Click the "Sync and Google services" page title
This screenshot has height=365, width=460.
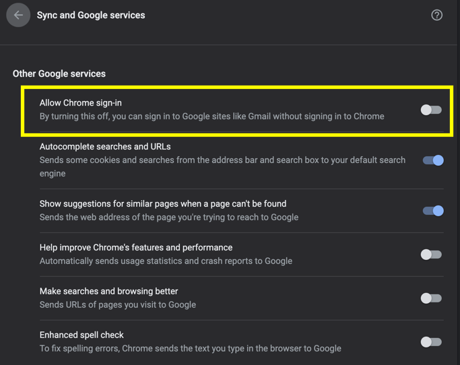pyautogui.click(x=91, y=15)
